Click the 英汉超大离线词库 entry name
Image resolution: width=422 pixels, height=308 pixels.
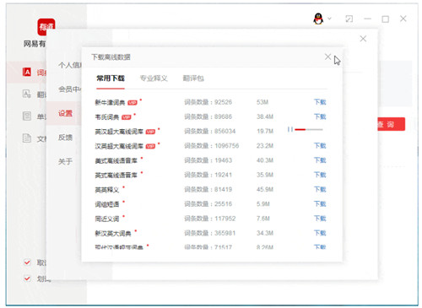[119, 132]
